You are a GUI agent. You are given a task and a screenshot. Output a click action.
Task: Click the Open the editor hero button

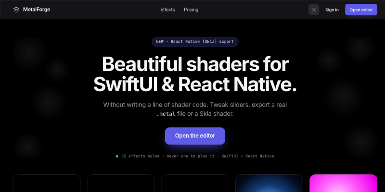pos(195,136)
